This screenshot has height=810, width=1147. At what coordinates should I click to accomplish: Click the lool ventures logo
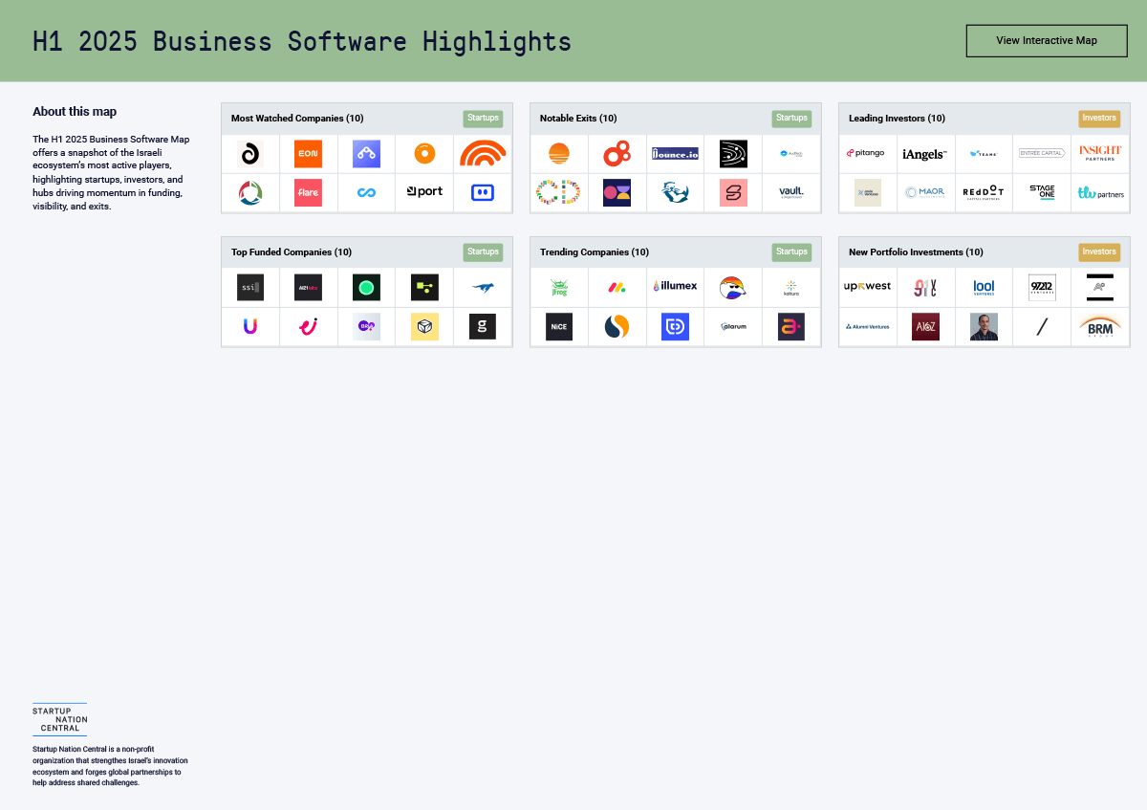(x=984, y=287)
